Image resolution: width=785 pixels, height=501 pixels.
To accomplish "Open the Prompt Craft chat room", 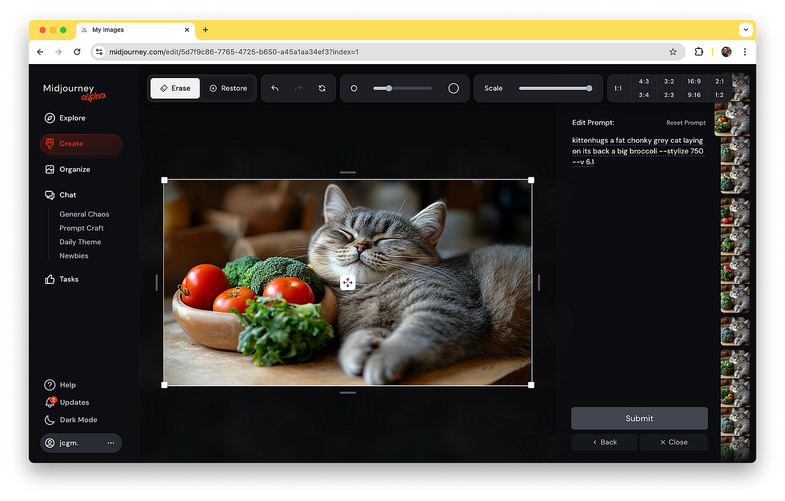I will 81,228.
